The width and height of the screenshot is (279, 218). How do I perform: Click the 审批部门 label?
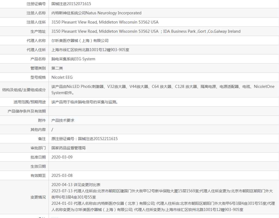(38, 148)
